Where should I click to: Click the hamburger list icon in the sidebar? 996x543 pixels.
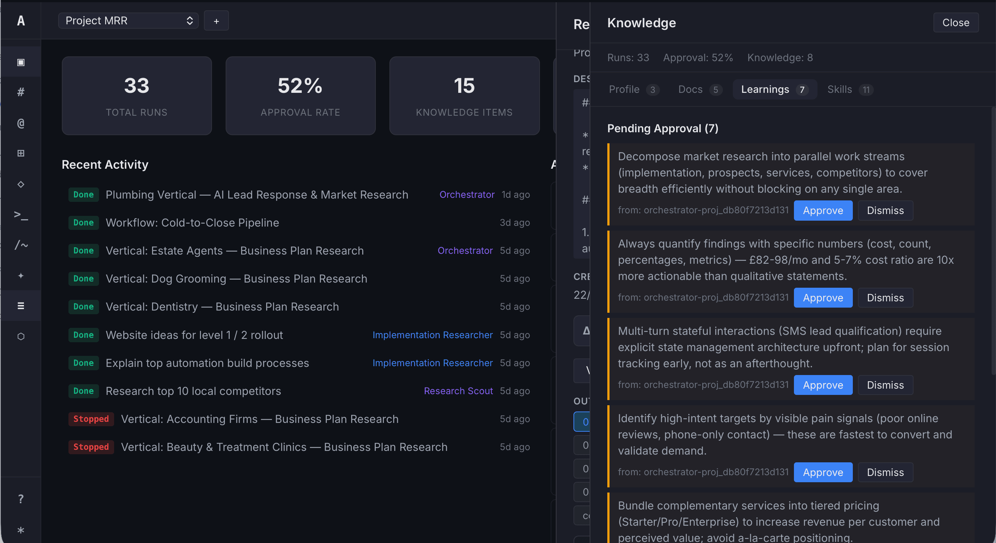click(21, 305)
